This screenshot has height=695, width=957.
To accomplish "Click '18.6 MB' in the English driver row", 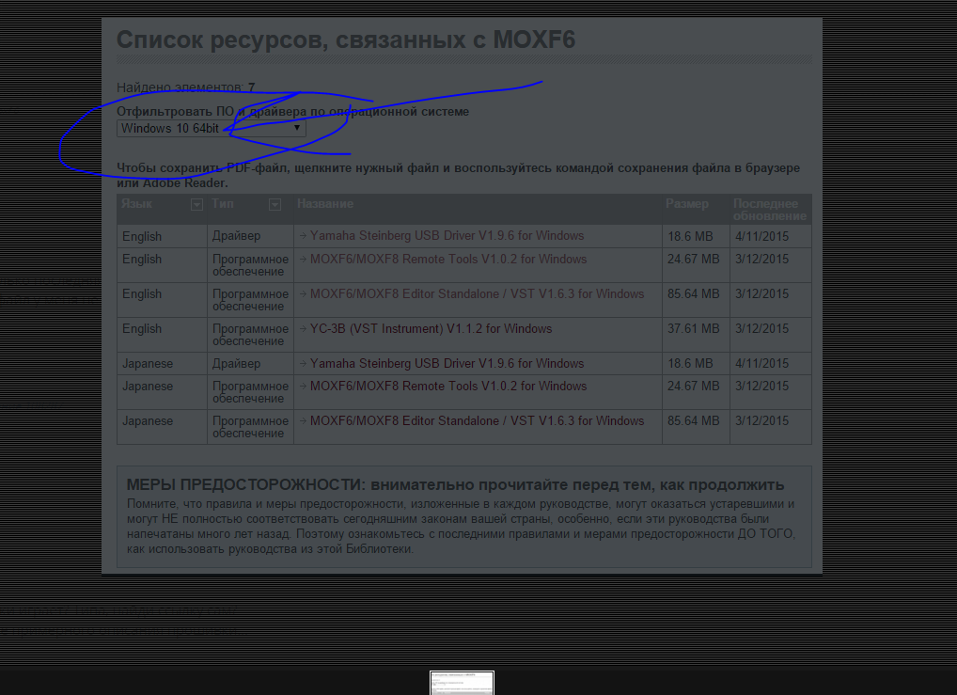I will 690,236.
